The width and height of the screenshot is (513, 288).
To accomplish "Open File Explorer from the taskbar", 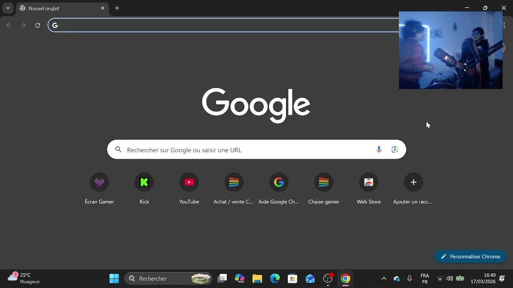I will point(257,278).
